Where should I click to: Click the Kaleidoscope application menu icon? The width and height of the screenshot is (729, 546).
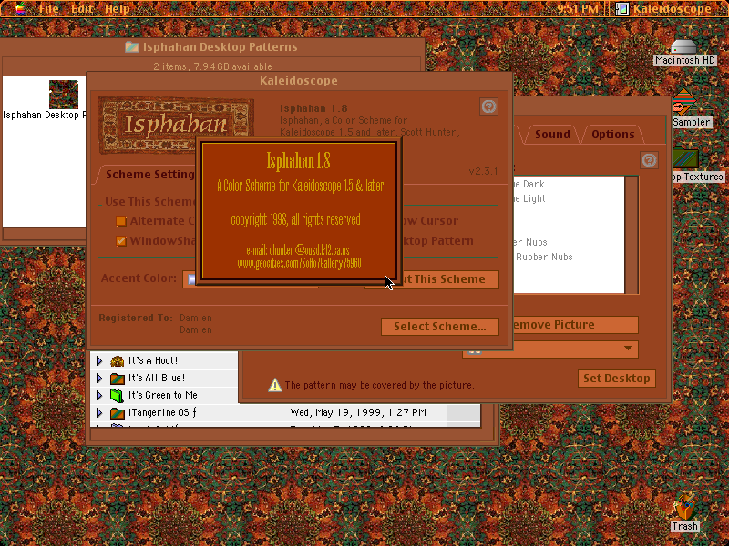[622, 9]
